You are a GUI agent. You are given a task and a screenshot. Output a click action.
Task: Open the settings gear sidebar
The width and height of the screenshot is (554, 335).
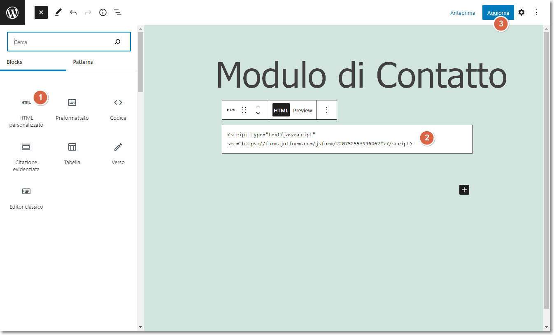521,12
